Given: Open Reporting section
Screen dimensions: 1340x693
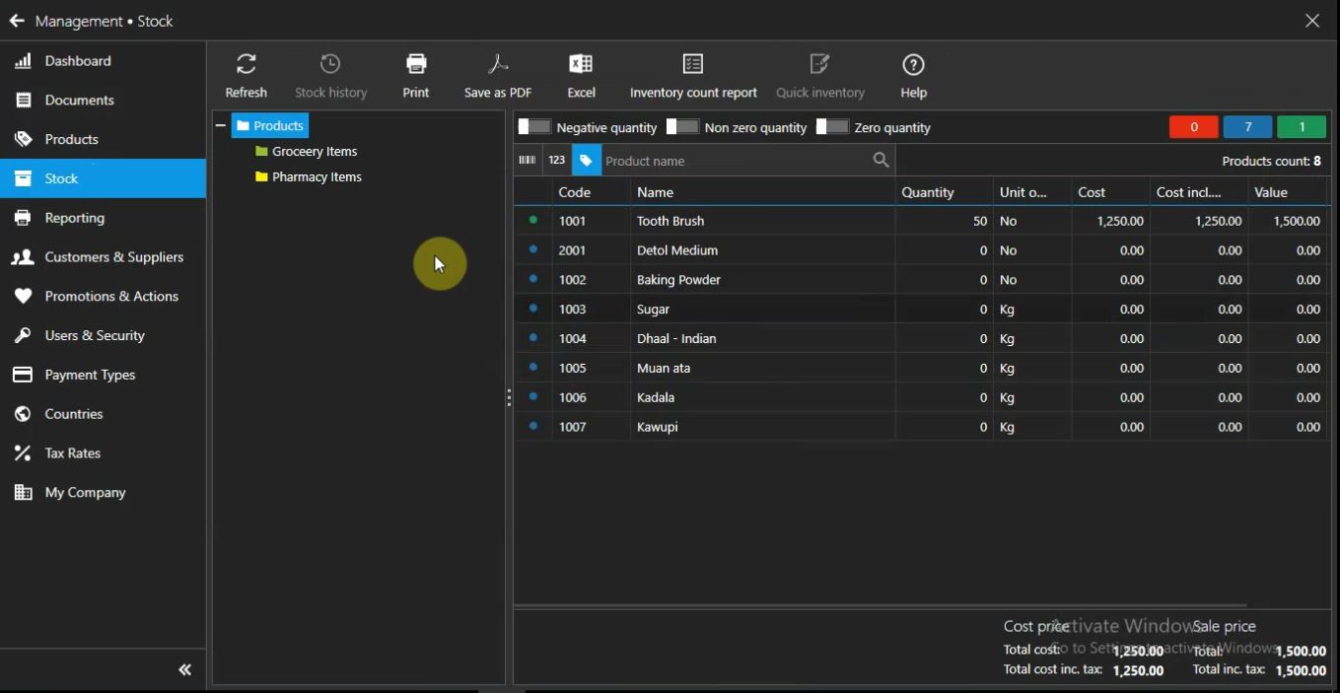Looking at the screenshot, I should pyautogui.click(x=104, y=218).
